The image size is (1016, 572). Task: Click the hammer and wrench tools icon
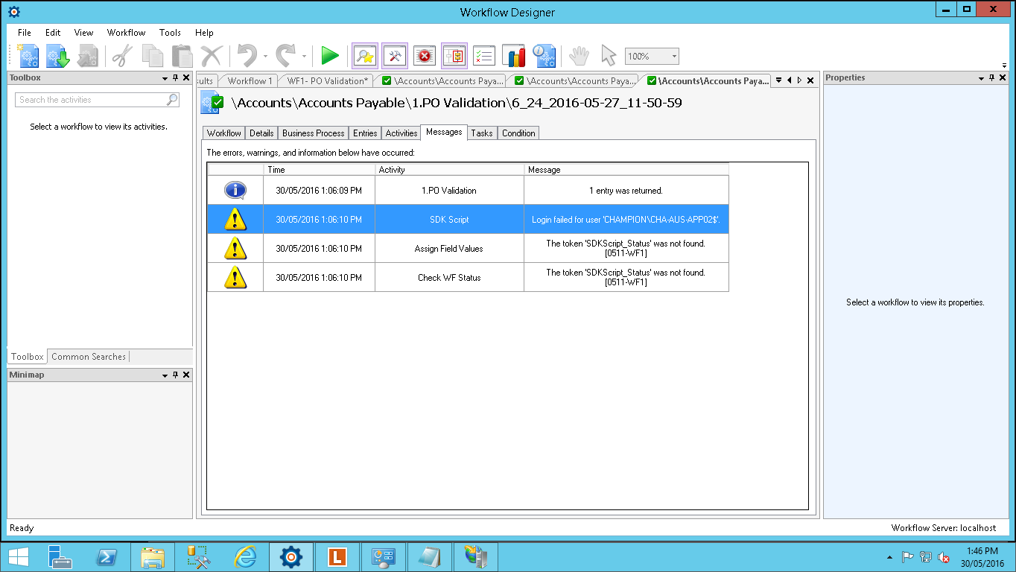[395, 56]
